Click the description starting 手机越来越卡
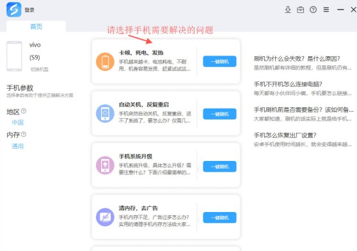This screenshot has width=357, height=251. pos(155,65)
